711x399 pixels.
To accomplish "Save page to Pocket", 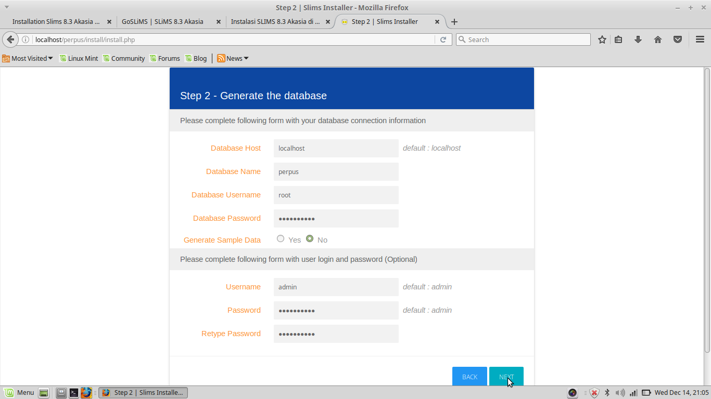I will tap(677, 39).
